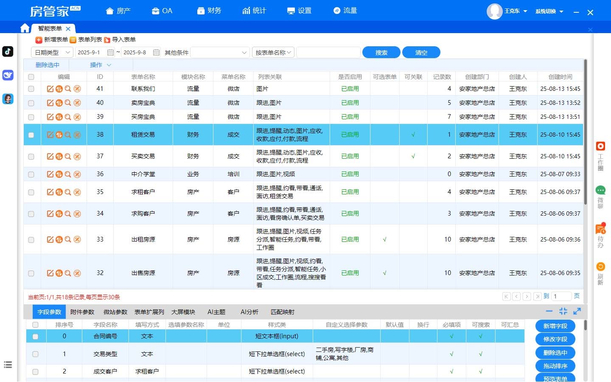Click the blue 搜索 button

tap(381, 53)
